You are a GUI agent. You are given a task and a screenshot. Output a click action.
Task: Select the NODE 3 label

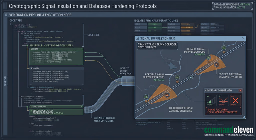pyautogui.click(x=140, y=31)
